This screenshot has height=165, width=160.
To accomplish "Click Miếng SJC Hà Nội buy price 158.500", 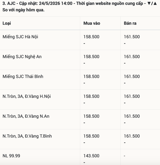I will coord(91,37).
